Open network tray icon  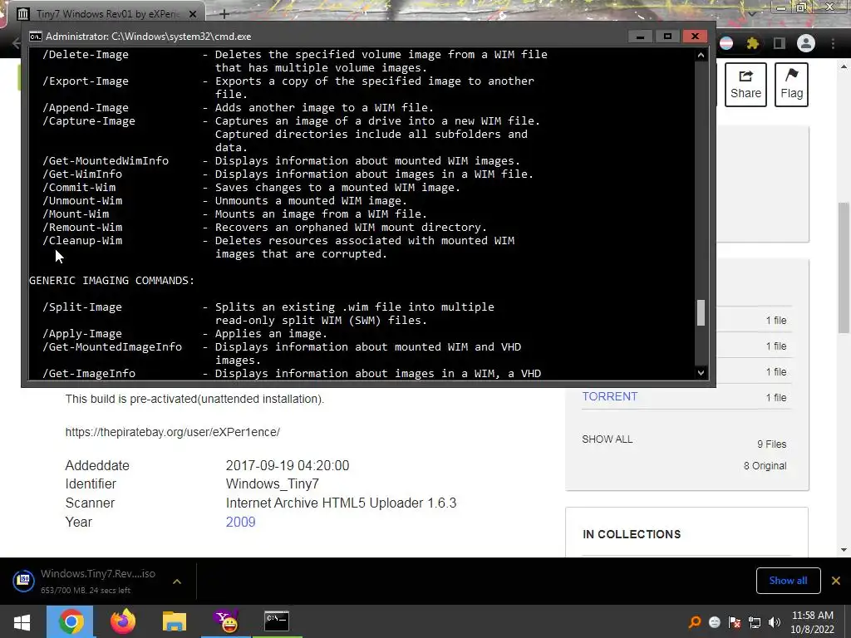click(x=755, y=622)
